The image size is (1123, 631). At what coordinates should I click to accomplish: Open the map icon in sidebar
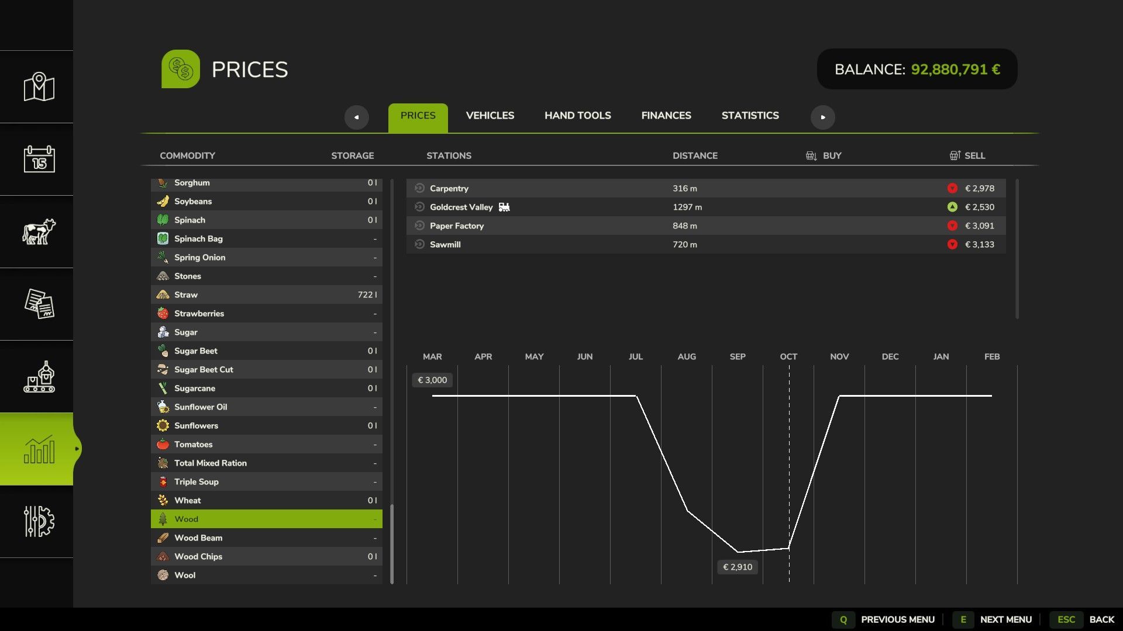click(39, 87)
